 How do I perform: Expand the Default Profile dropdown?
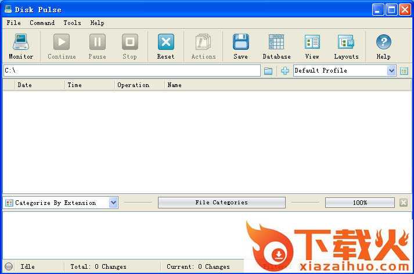tap(391, 71)
